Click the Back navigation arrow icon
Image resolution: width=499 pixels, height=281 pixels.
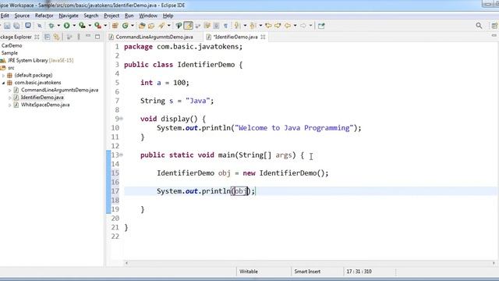pos(288,26)
